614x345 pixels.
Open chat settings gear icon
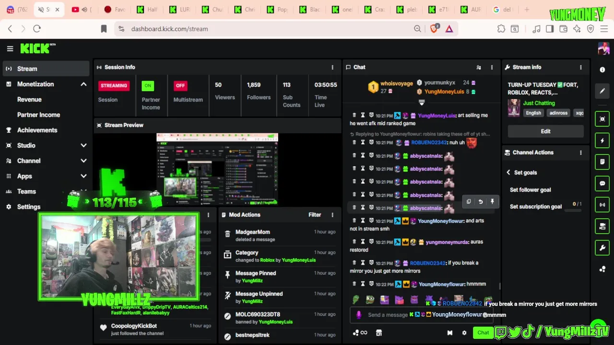(464, 333)
